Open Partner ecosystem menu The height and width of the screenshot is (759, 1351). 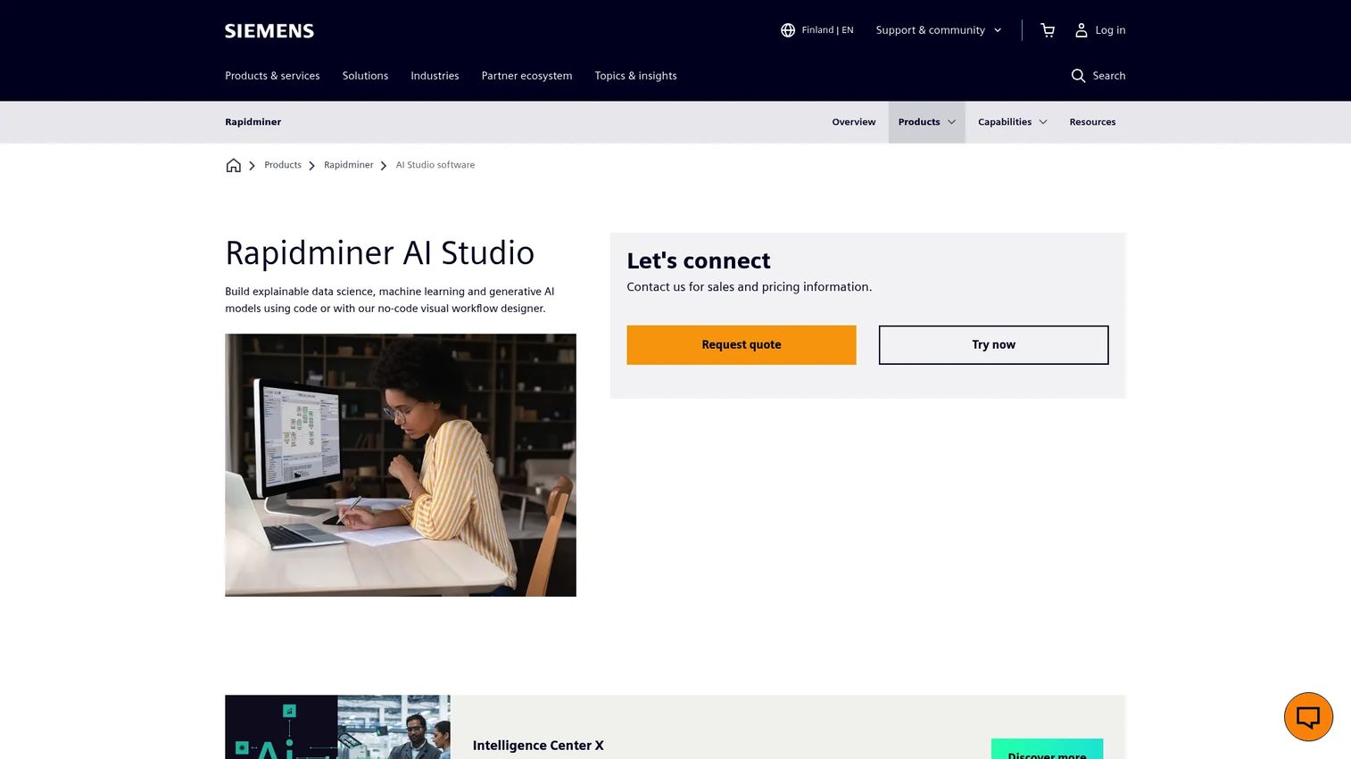click(x=526, y=76)
